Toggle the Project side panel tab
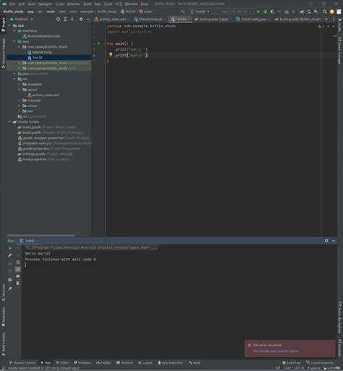The height and width of the screenshot is (371, 343). pos(3,24)
